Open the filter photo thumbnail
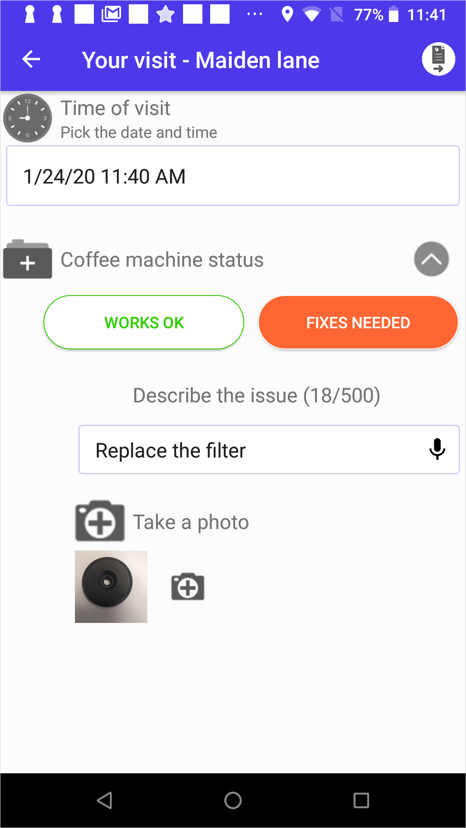This screenshot has height=828, width=466. point(111,586)
